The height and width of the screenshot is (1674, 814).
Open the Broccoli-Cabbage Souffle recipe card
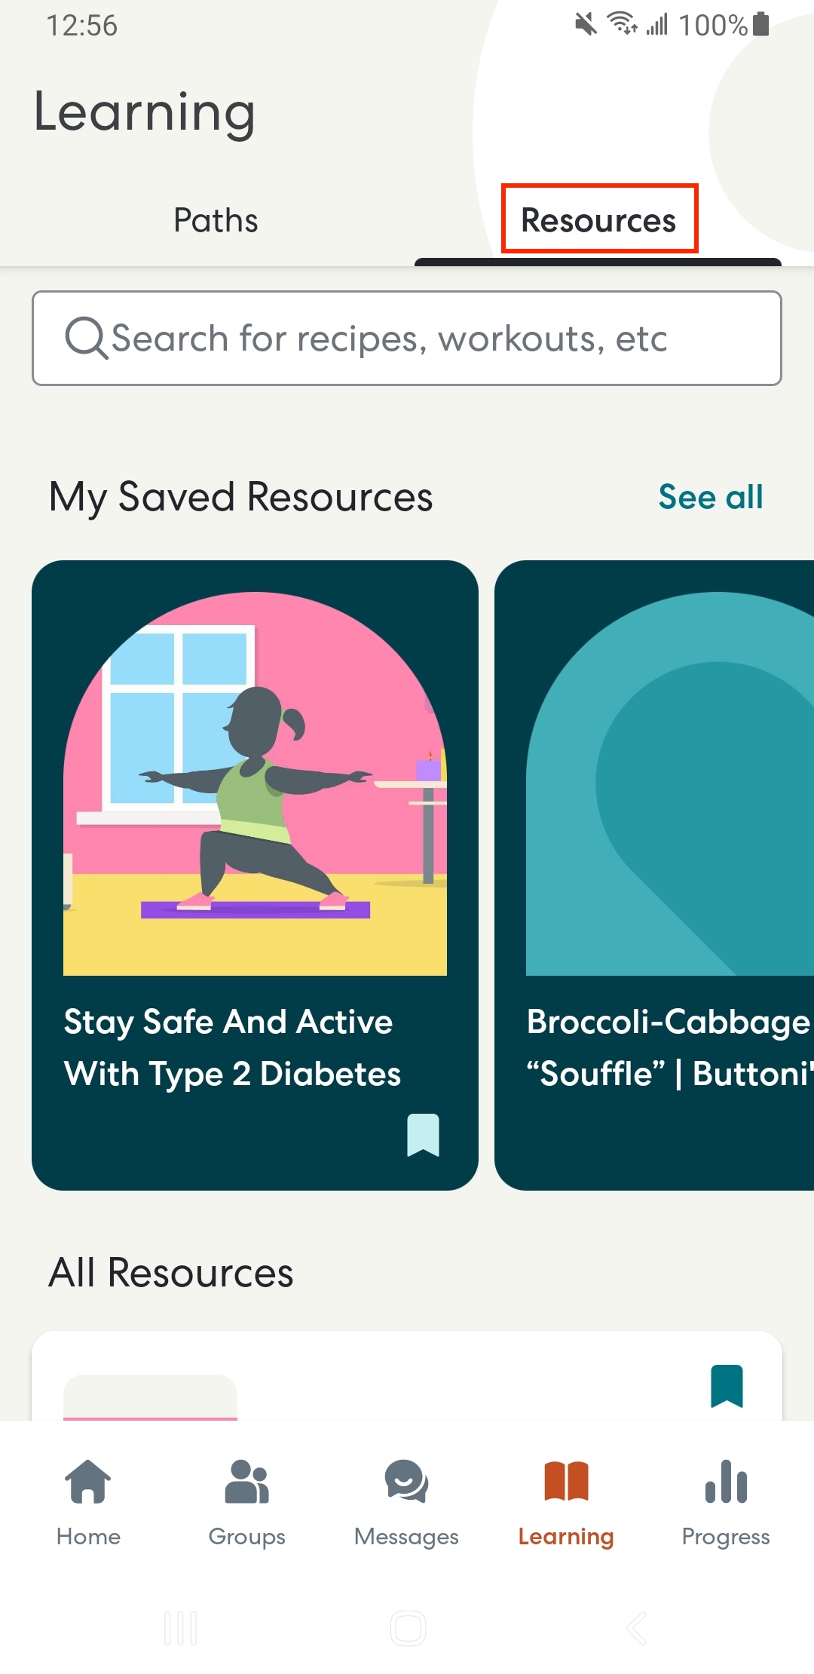pos(654,875)
